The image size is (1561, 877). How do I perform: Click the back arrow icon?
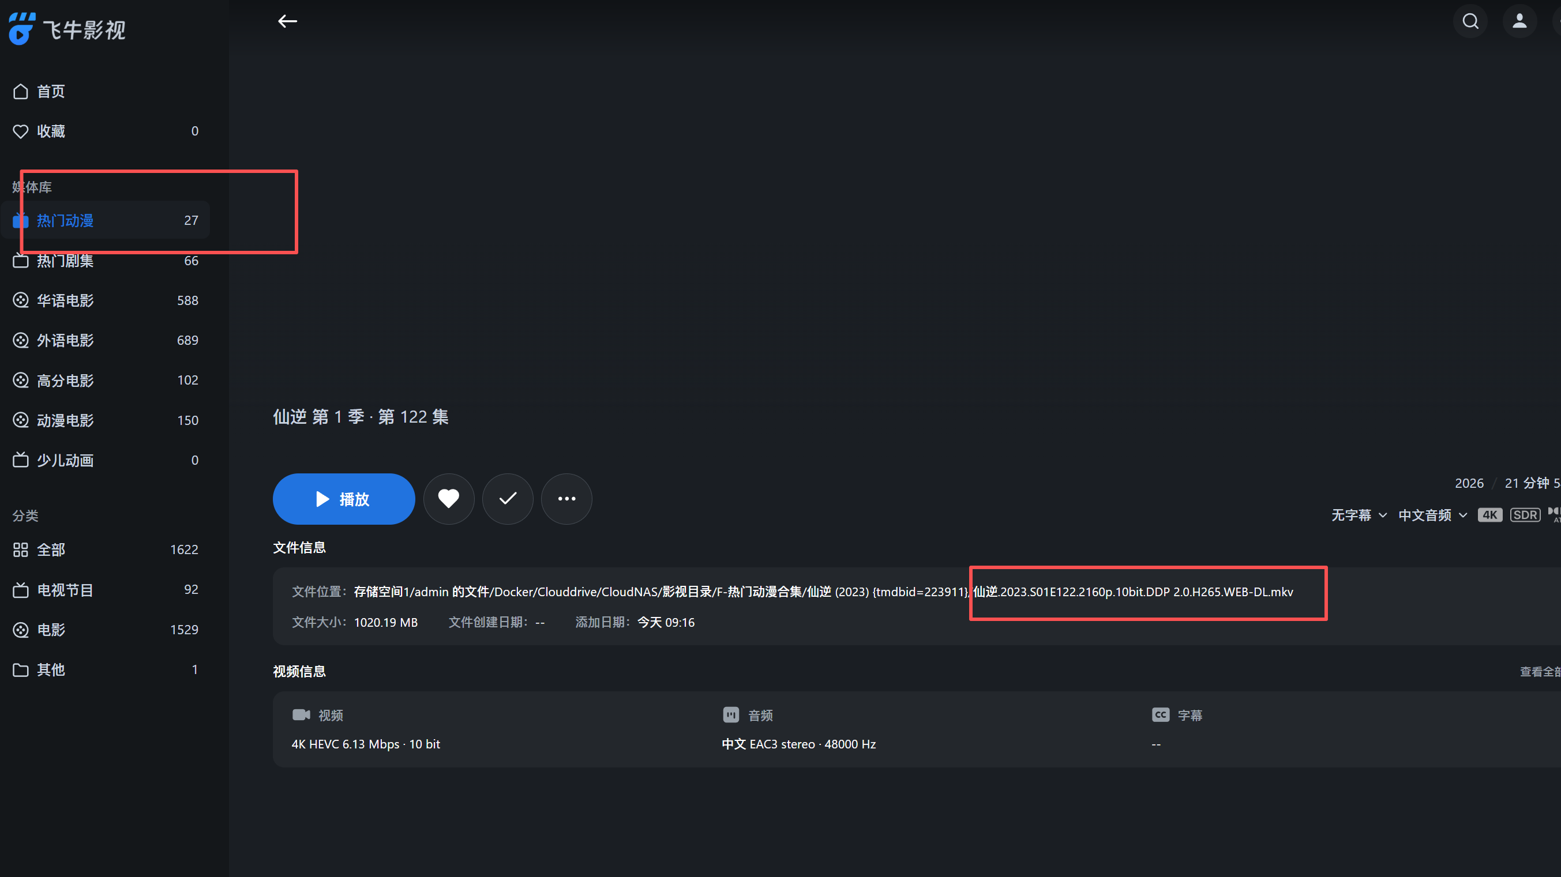[287, 21]
